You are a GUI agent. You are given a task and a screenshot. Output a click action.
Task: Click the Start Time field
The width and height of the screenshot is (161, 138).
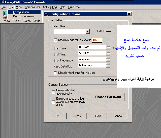point(92,47)
